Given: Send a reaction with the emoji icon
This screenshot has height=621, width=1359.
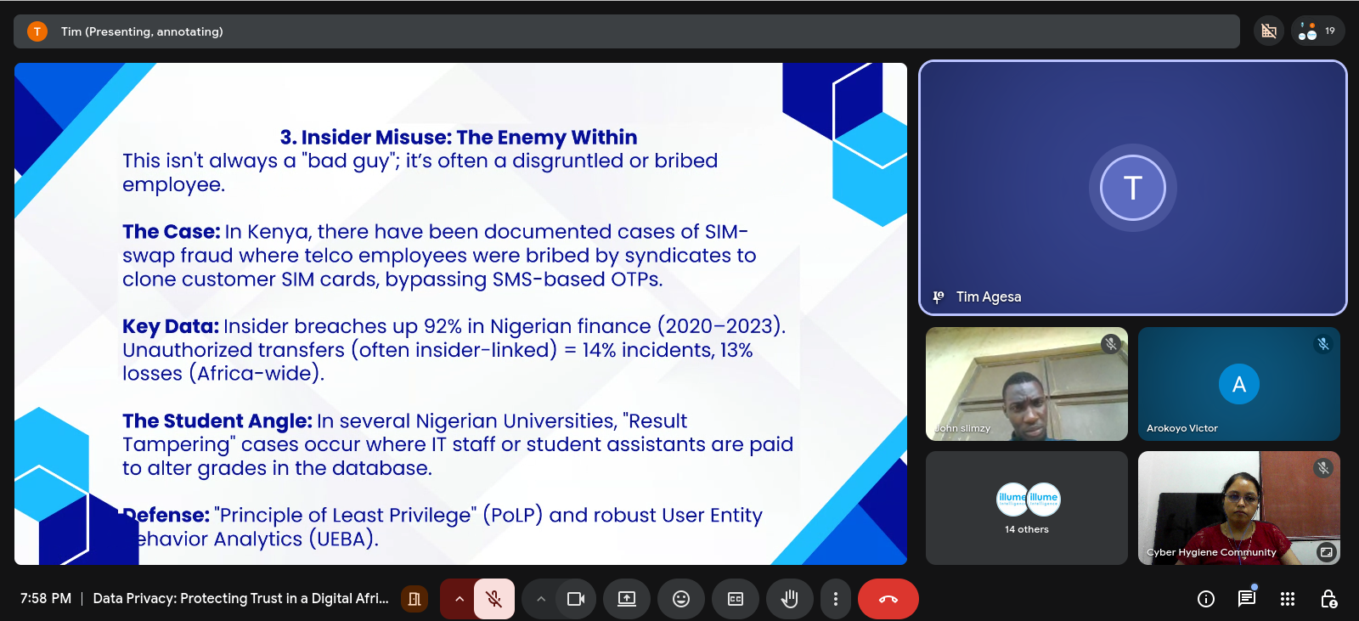Looking at the screenshot, I should 680,599.
